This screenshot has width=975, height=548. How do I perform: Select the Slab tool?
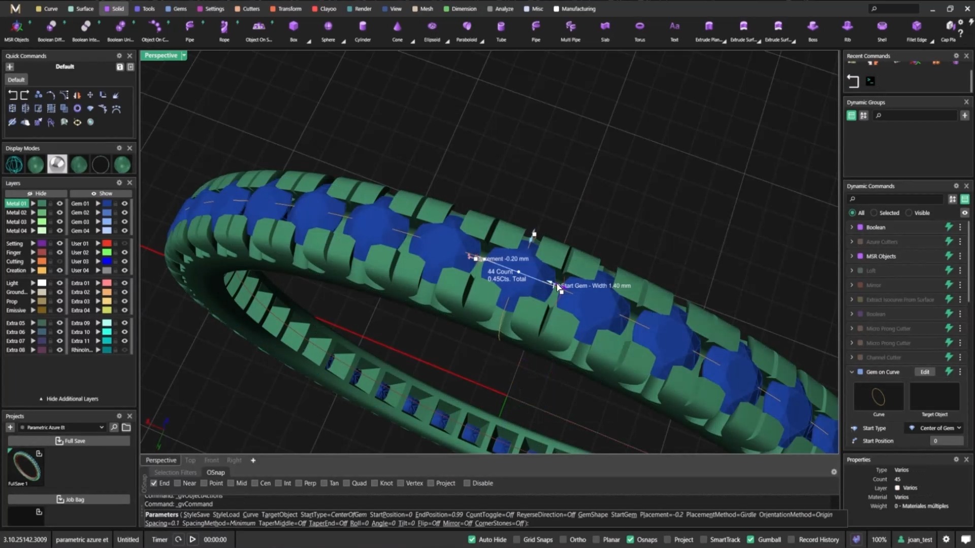pos(605,30)
